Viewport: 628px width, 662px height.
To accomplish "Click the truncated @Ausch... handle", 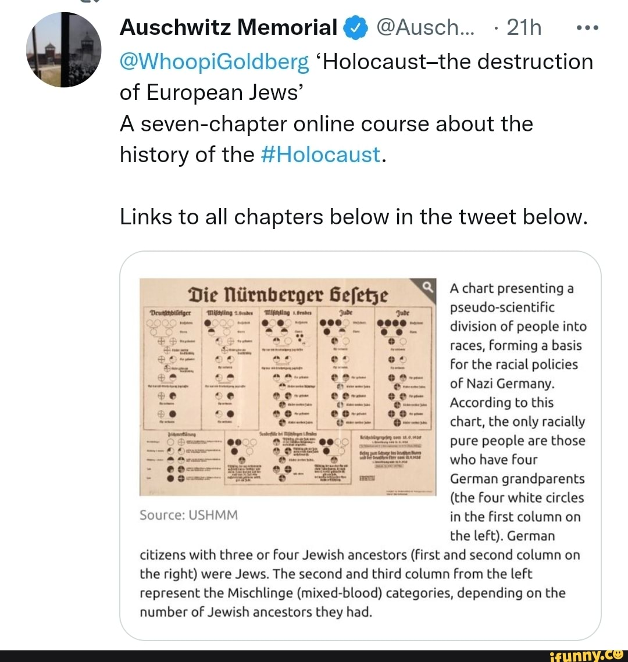I will click(425, 27).
